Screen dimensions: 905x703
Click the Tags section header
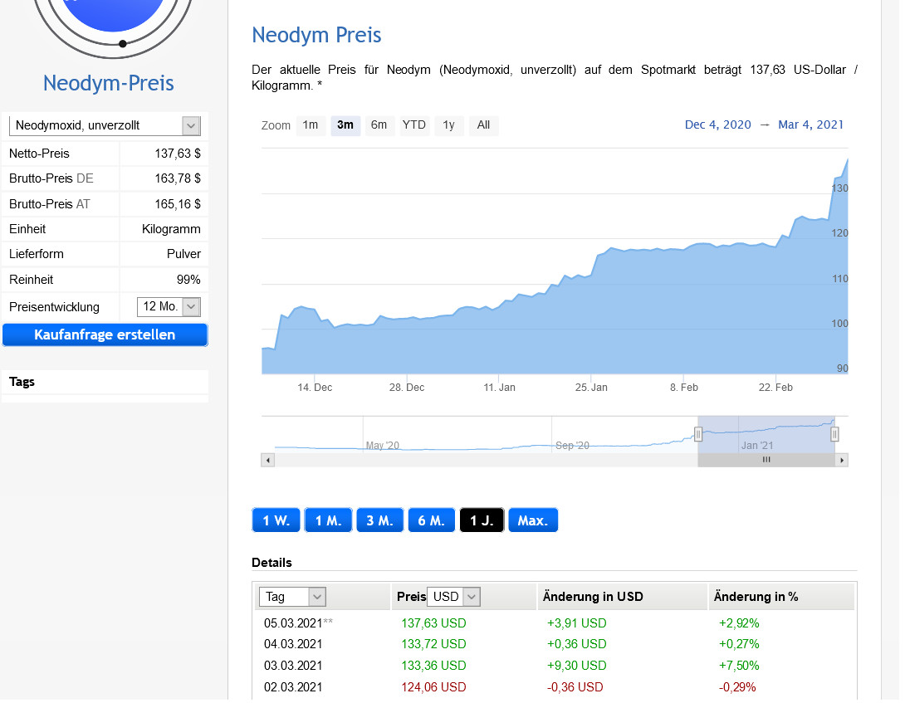click(x=22, y=383)
